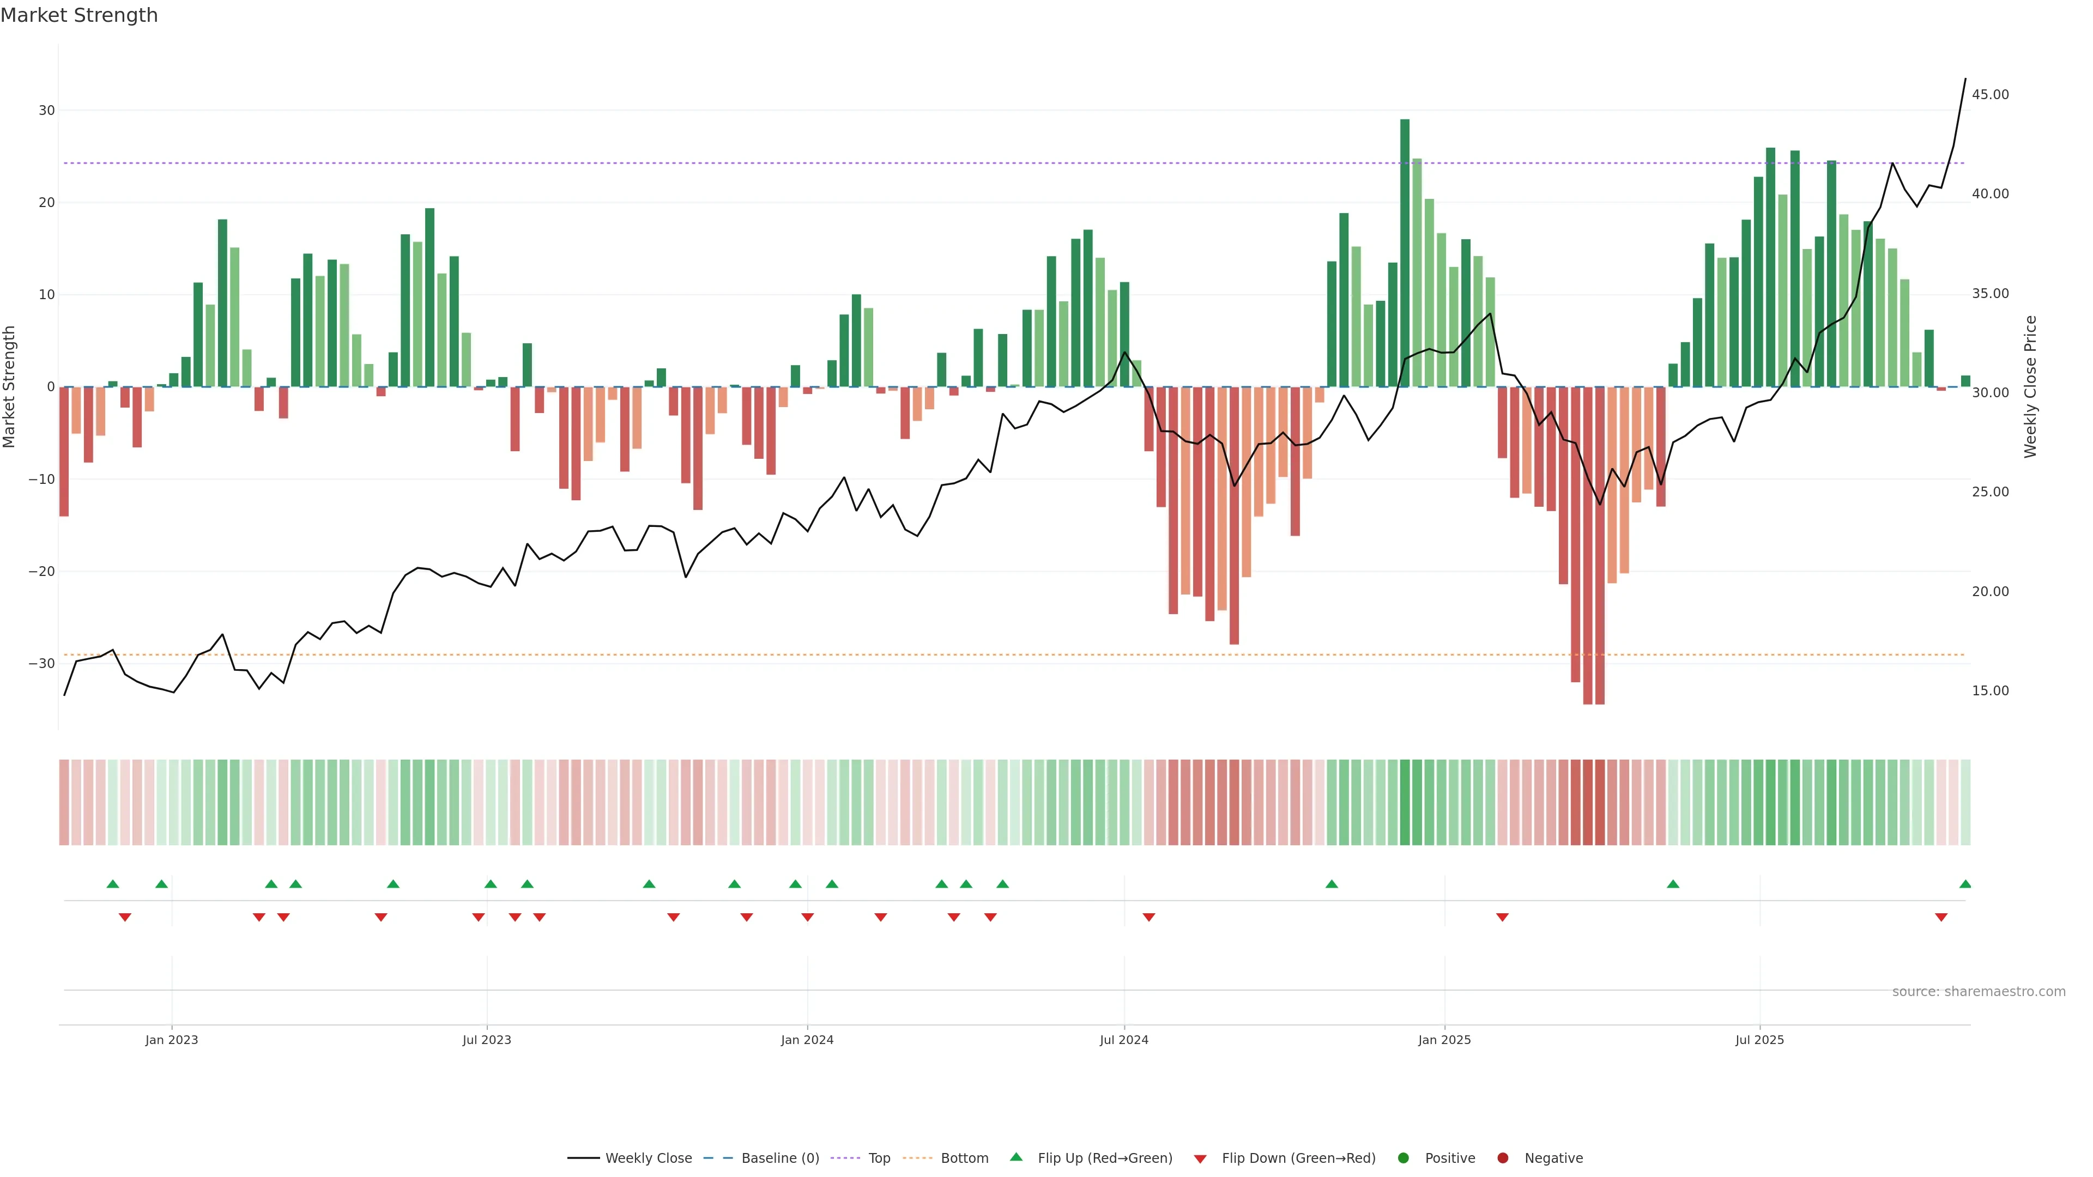Click the last red flip-down triangle marker
The image size is (2093, 1177).
point(1941,917)
